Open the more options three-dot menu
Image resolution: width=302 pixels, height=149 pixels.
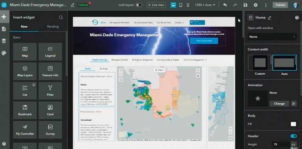pos(266,5)
